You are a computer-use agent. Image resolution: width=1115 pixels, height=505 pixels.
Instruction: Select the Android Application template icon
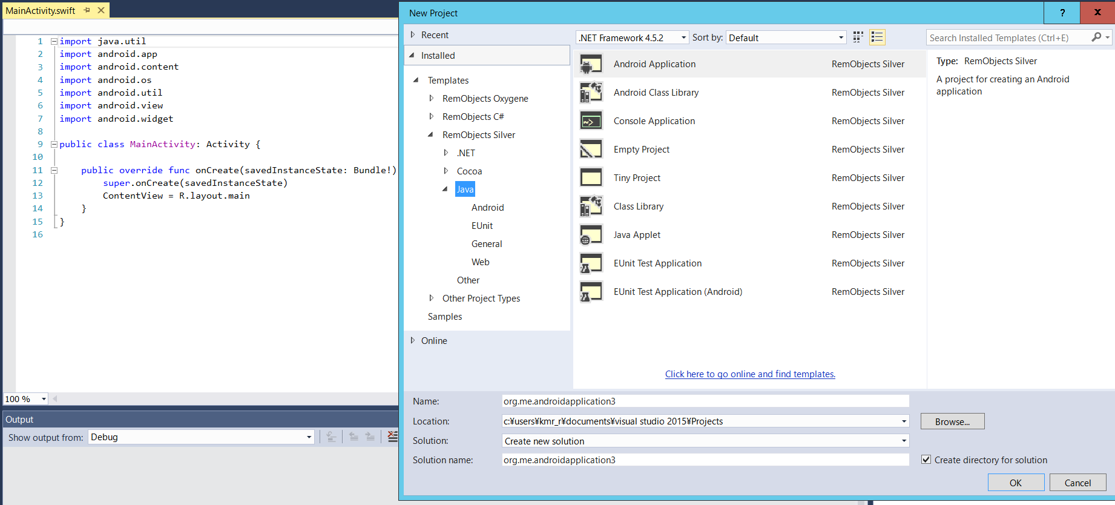[591, 64]
